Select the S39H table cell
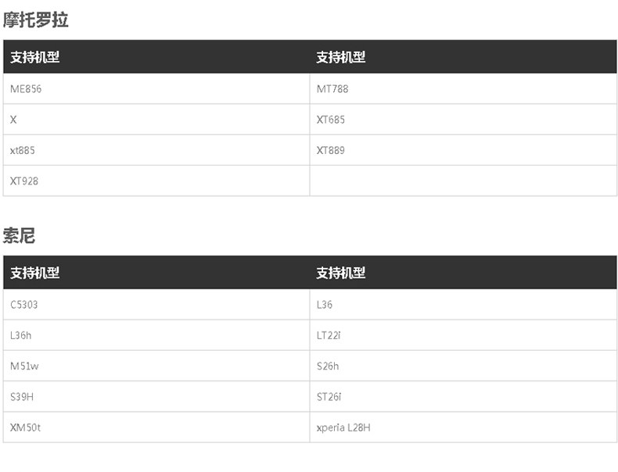This screenshot has width=618, height=472. tap(22, 397)
